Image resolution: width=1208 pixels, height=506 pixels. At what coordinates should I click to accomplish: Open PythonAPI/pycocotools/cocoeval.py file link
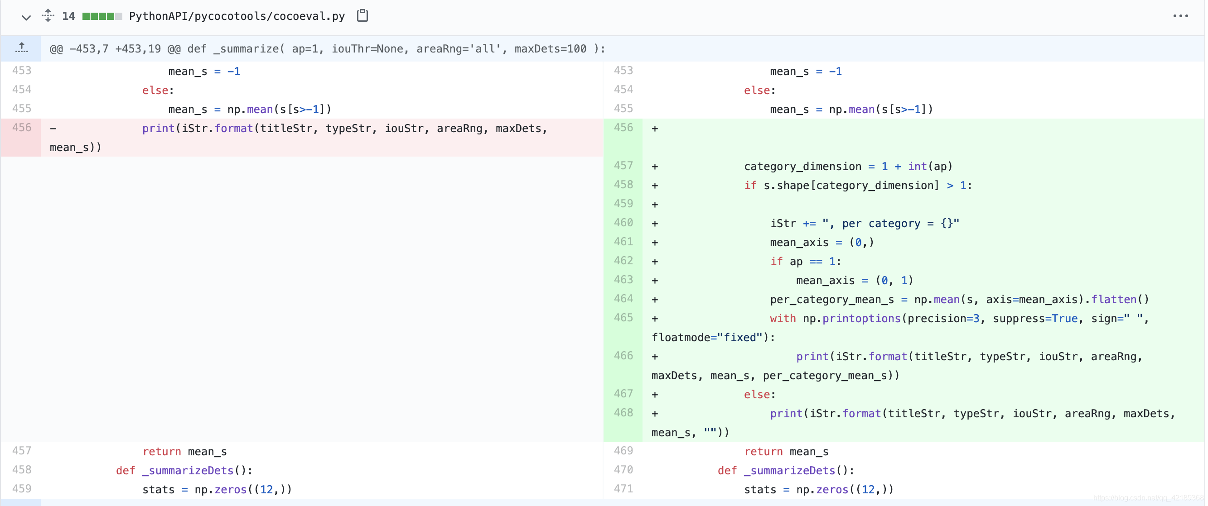click(237, 16)
